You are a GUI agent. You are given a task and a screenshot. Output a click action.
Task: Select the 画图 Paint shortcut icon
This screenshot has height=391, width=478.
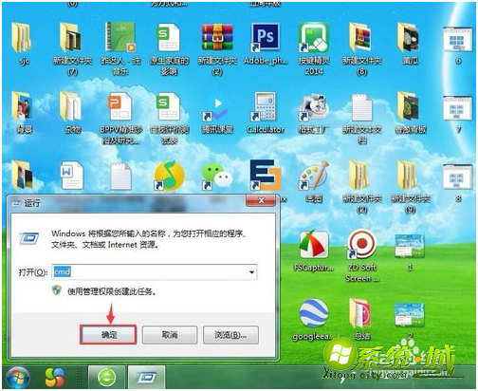[314, 176]
